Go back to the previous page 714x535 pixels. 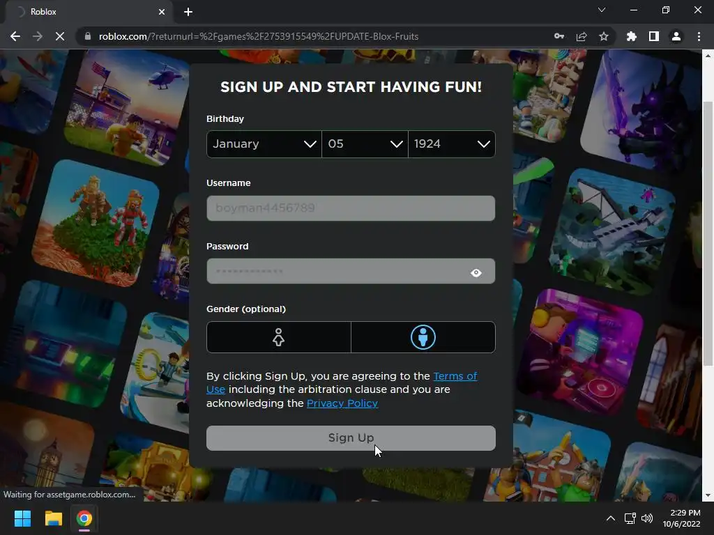(x=15, y=36)
